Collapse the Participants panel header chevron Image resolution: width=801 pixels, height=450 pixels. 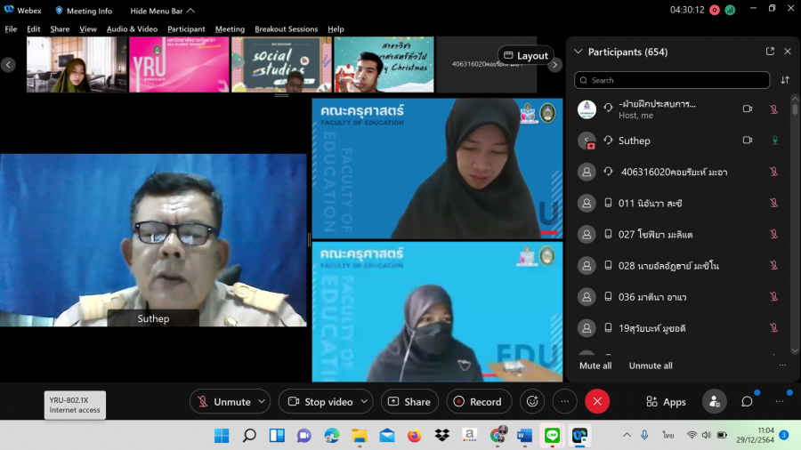[578, 52]
